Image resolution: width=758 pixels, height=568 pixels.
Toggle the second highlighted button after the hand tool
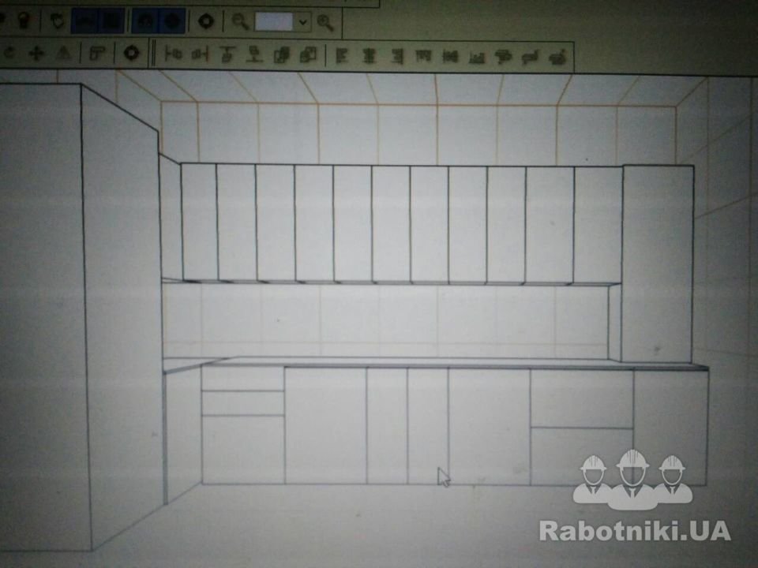click(111, 21)
